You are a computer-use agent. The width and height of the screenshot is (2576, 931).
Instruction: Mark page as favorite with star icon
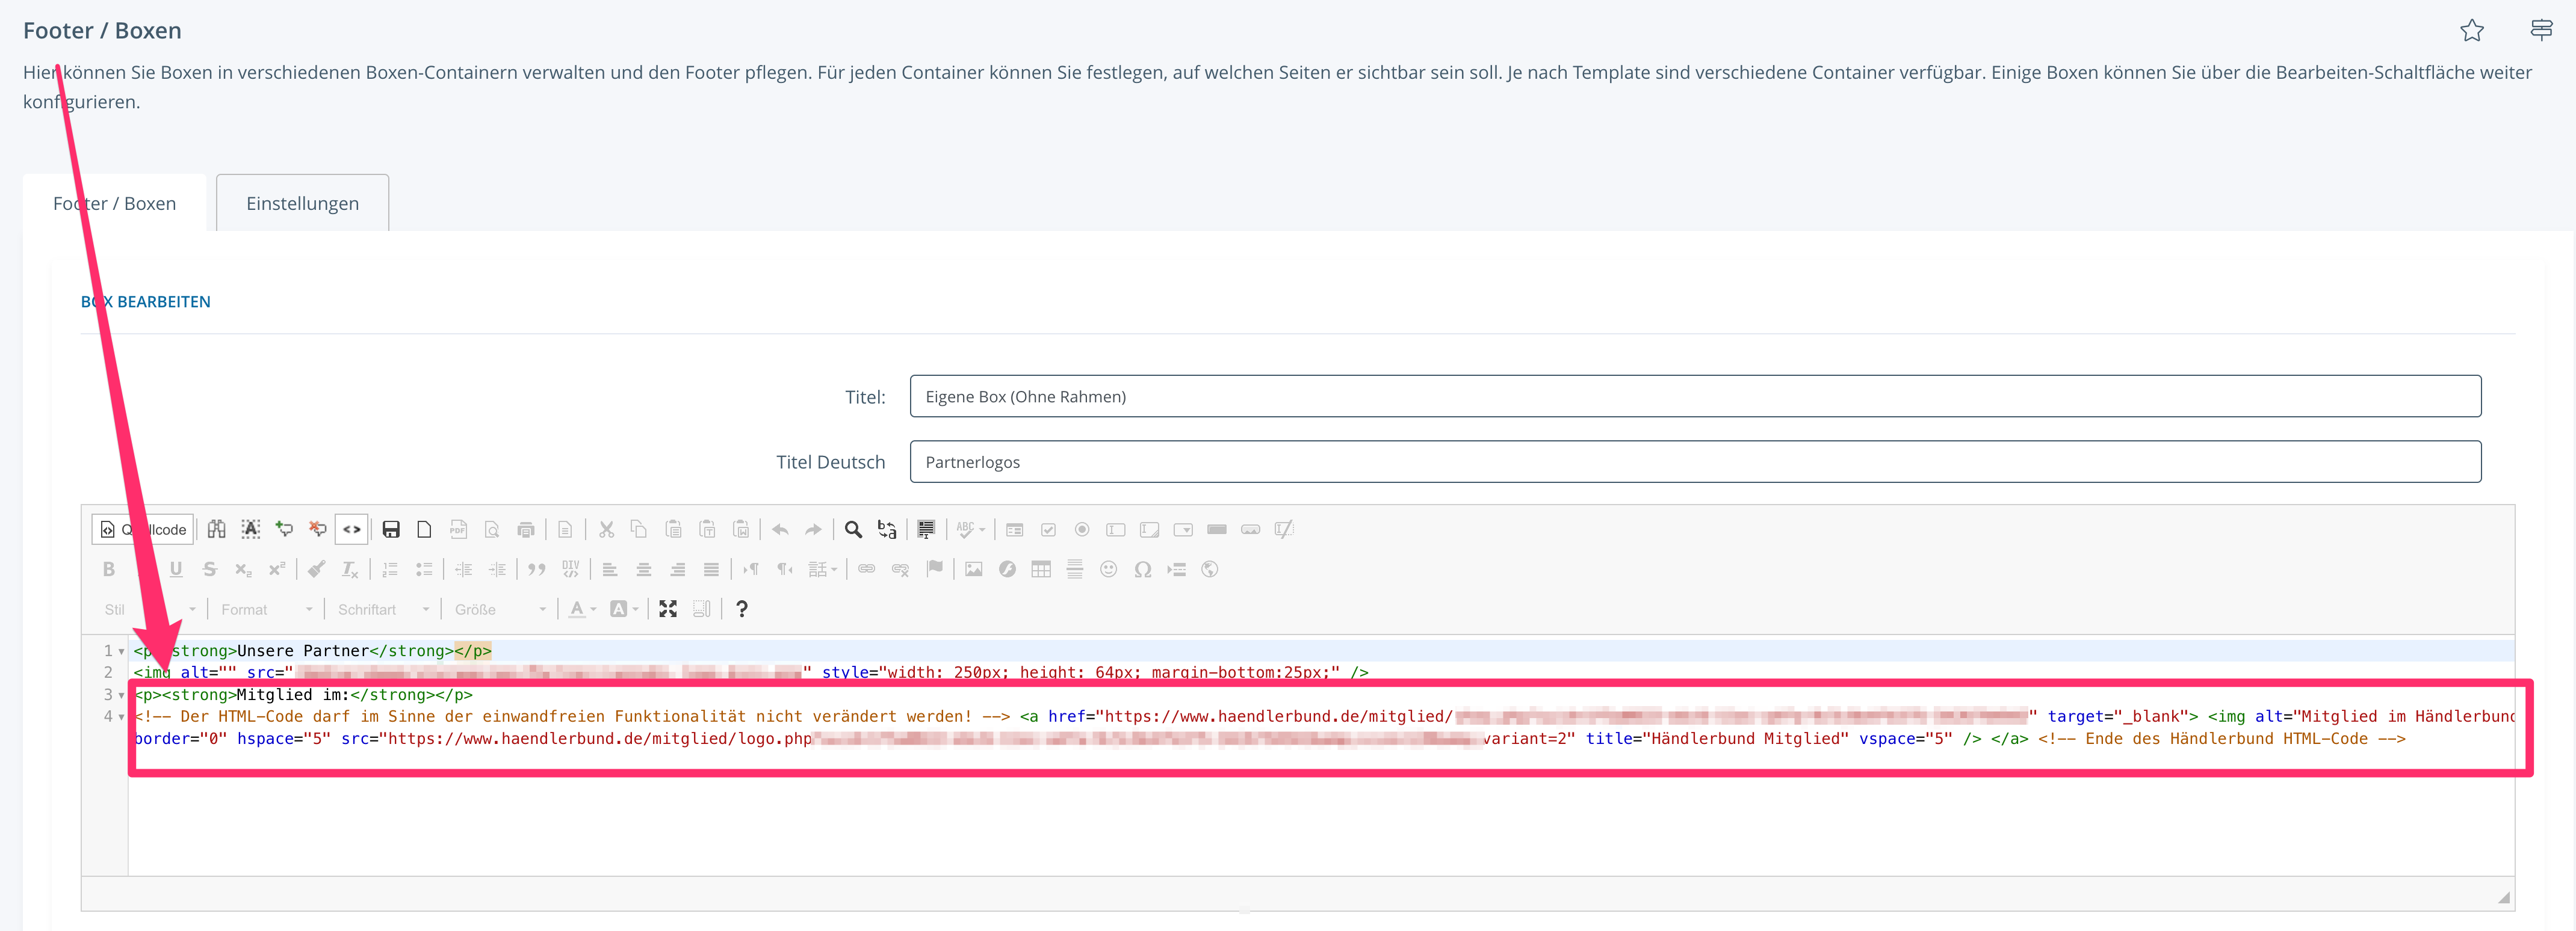(2471, 31)
